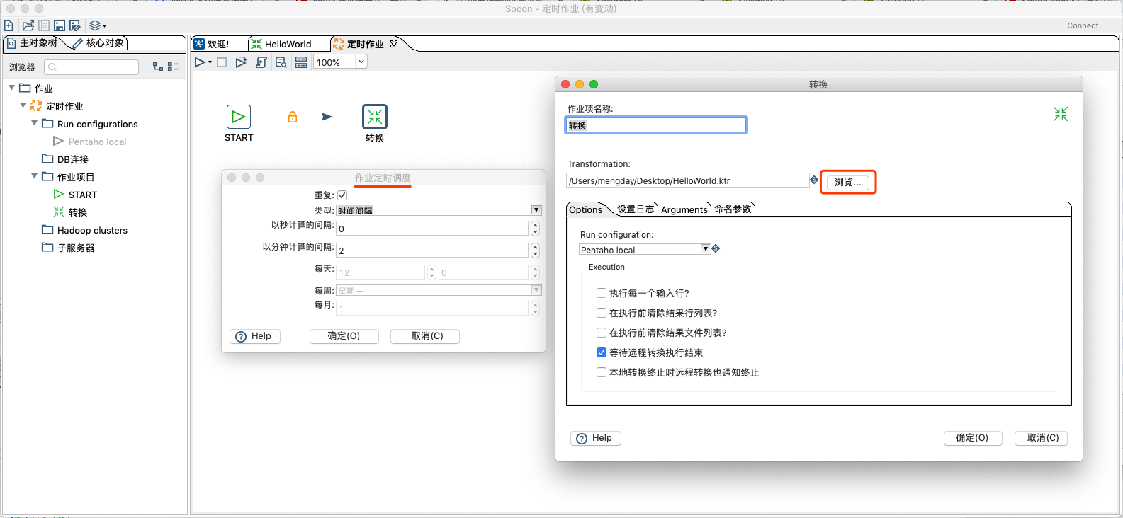Open the perspectives layers icon menu
This screenshot has height=518, width=1123.
[97, 25]
